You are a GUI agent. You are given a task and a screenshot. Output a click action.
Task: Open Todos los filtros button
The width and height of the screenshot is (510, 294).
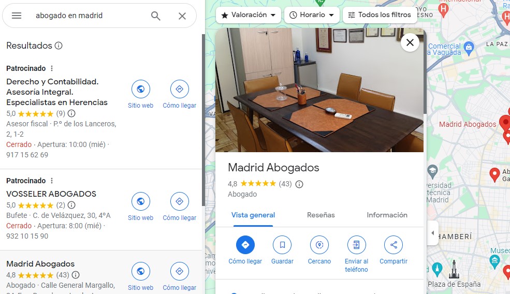coord(379,15)
